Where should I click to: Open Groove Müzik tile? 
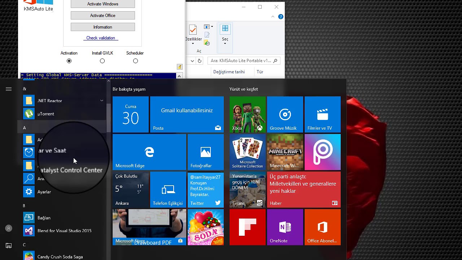pos(285,114)
